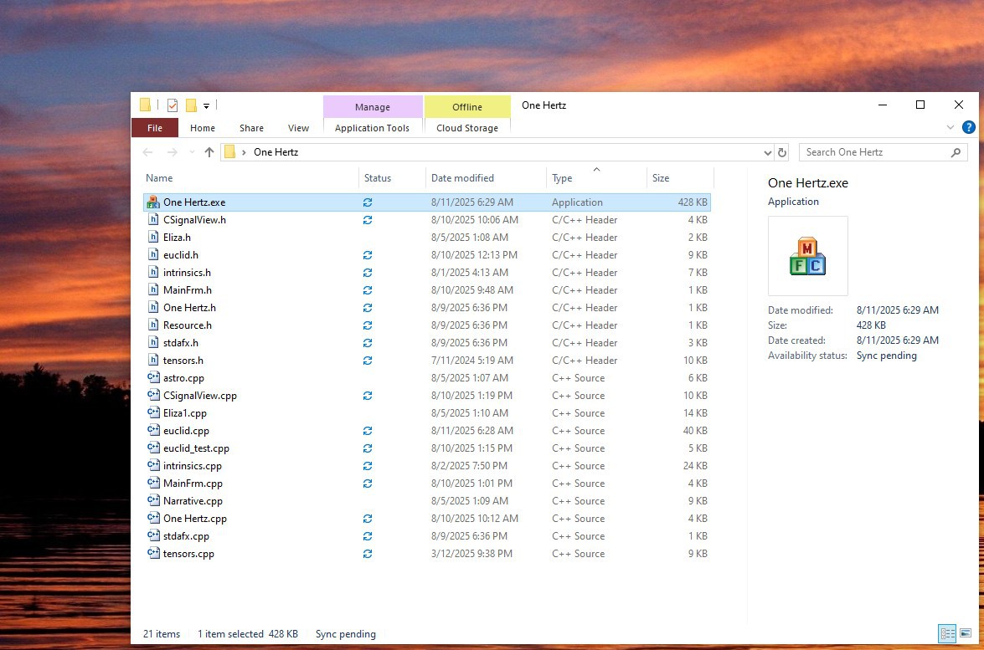Click the New Folder icon in title bar

tap(191, 105)
